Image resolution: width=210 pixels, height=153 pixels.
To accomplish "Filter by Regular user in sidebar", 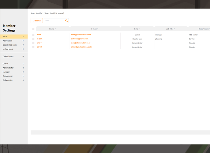I will 14,76.
